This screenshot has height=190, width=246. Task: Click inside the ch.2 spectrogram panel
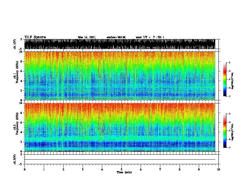(120, 127)
